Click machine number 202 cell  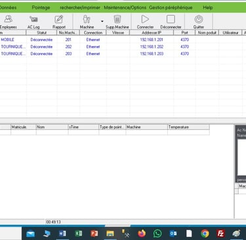(x=68, y=47)
